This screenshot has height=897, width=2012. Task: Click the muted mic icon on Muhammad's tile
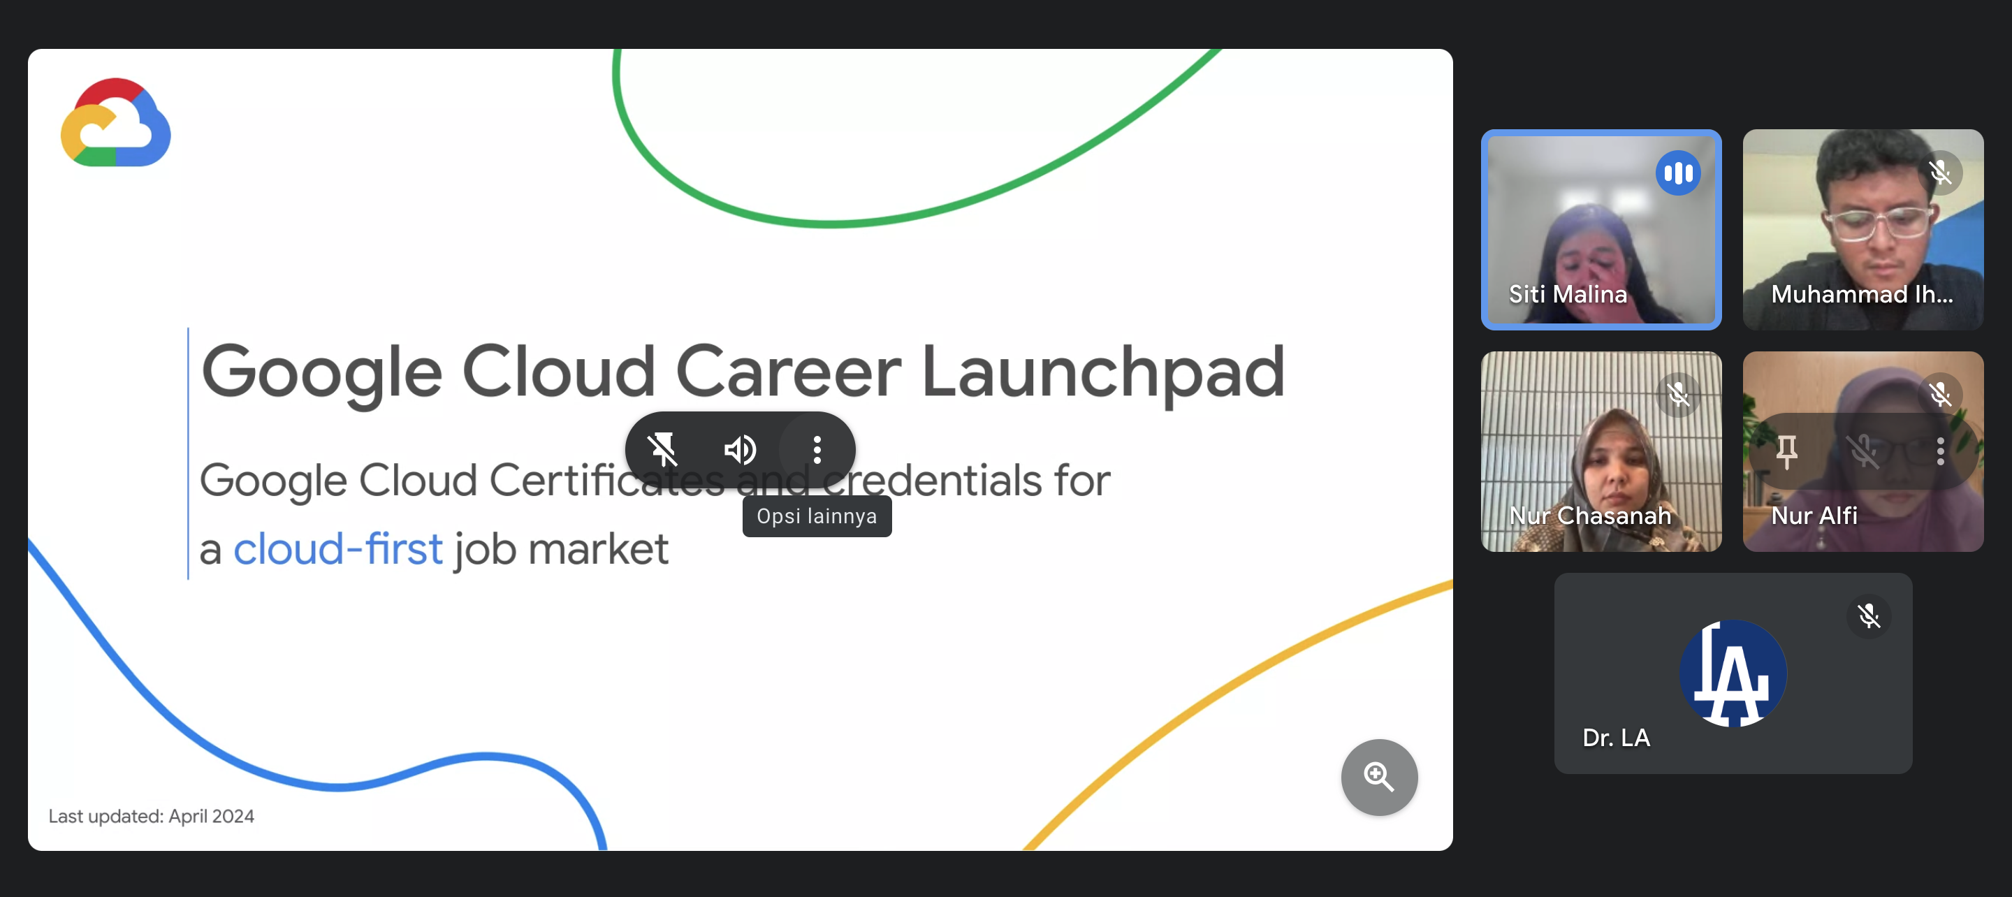[1940, 173]
